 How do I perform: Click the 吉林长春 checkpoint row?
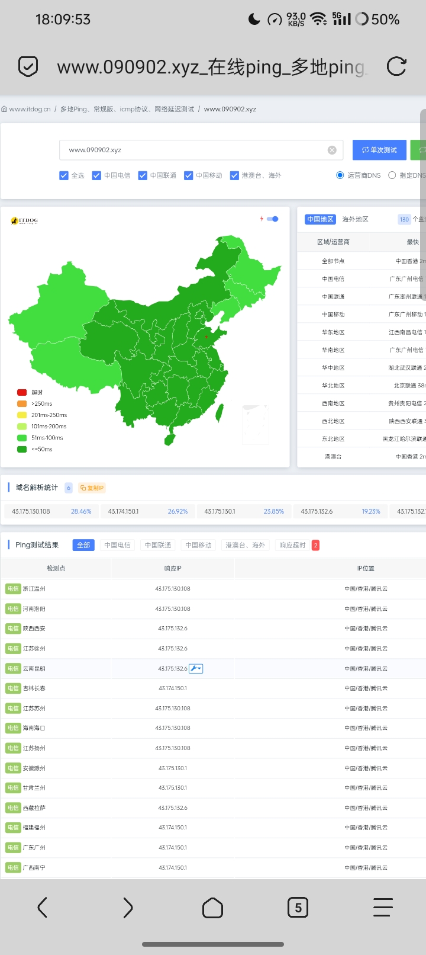pyautogui.click(x=213, y=688)
